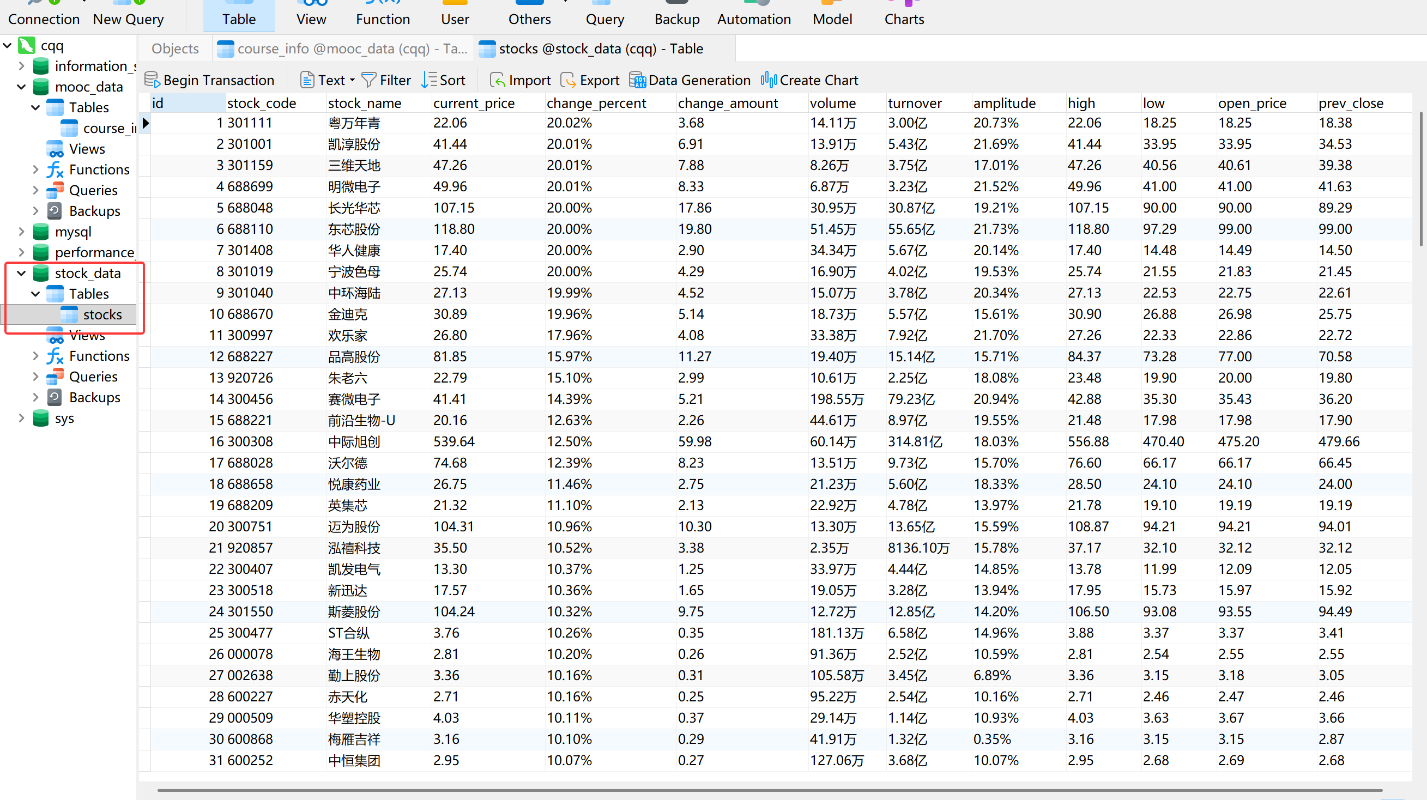Image resolution: width=1427 pixels, height=800 pixels.
Task: Select the stocks table in tree
Action: coord(102,314)
